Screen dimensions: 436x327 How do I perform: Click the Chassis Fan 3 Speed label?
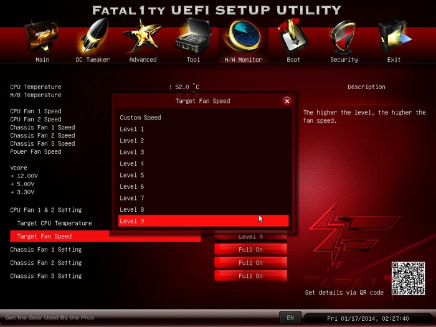point(42,143)
